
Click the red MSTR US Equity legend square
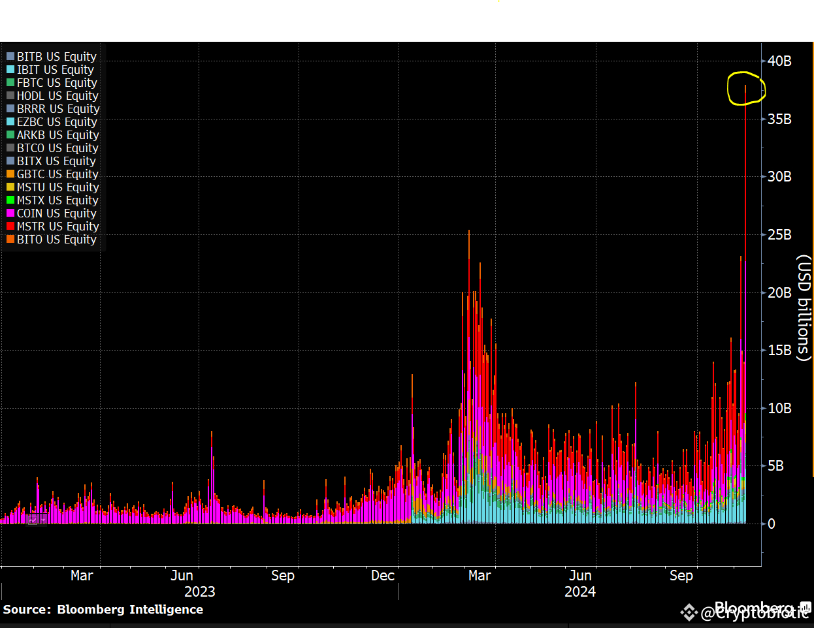coord(10,227)
